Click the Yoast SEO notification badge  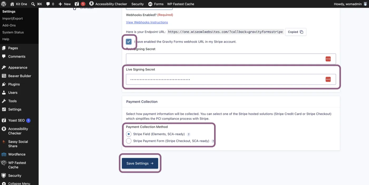pos(28,120)
